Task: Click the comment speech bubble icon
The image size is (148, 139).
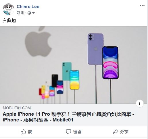Action: 68,132
